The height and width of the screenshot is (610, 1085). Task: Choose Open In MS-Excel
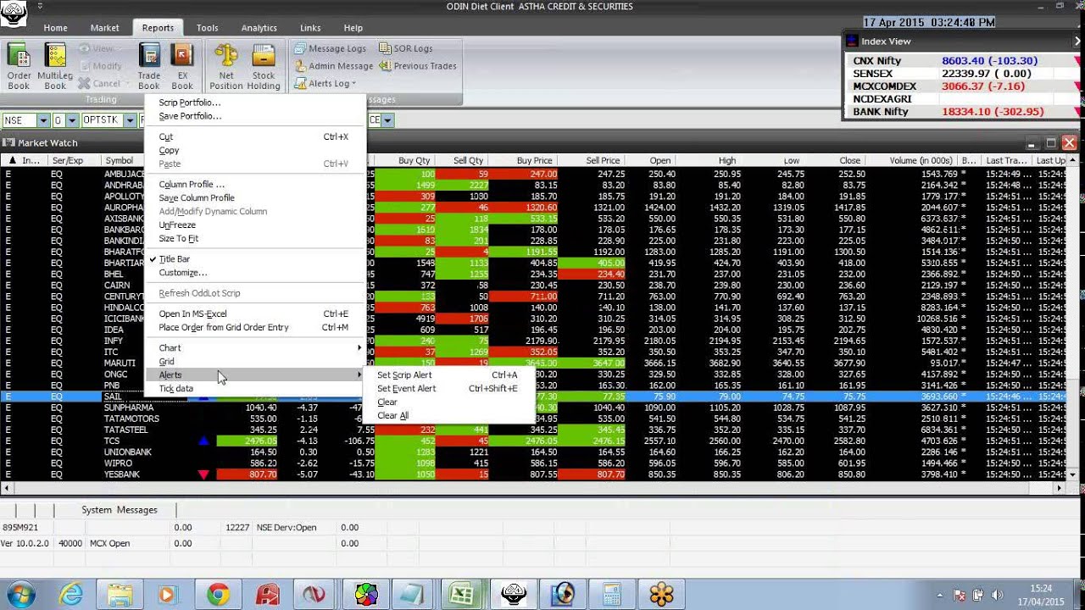pos(254,314)
